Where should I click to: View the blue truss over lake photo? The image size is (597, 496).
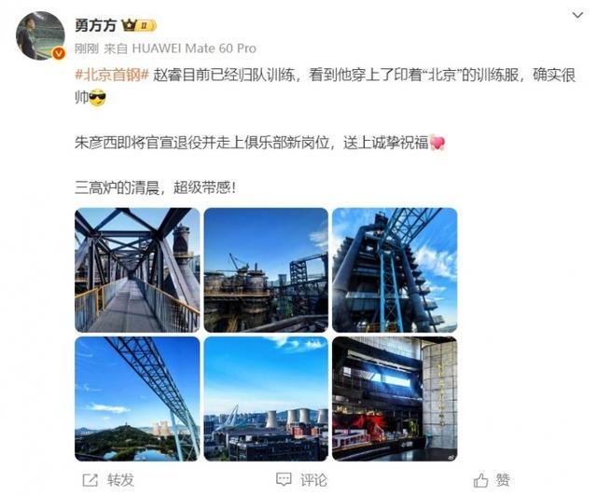[137, 398]
